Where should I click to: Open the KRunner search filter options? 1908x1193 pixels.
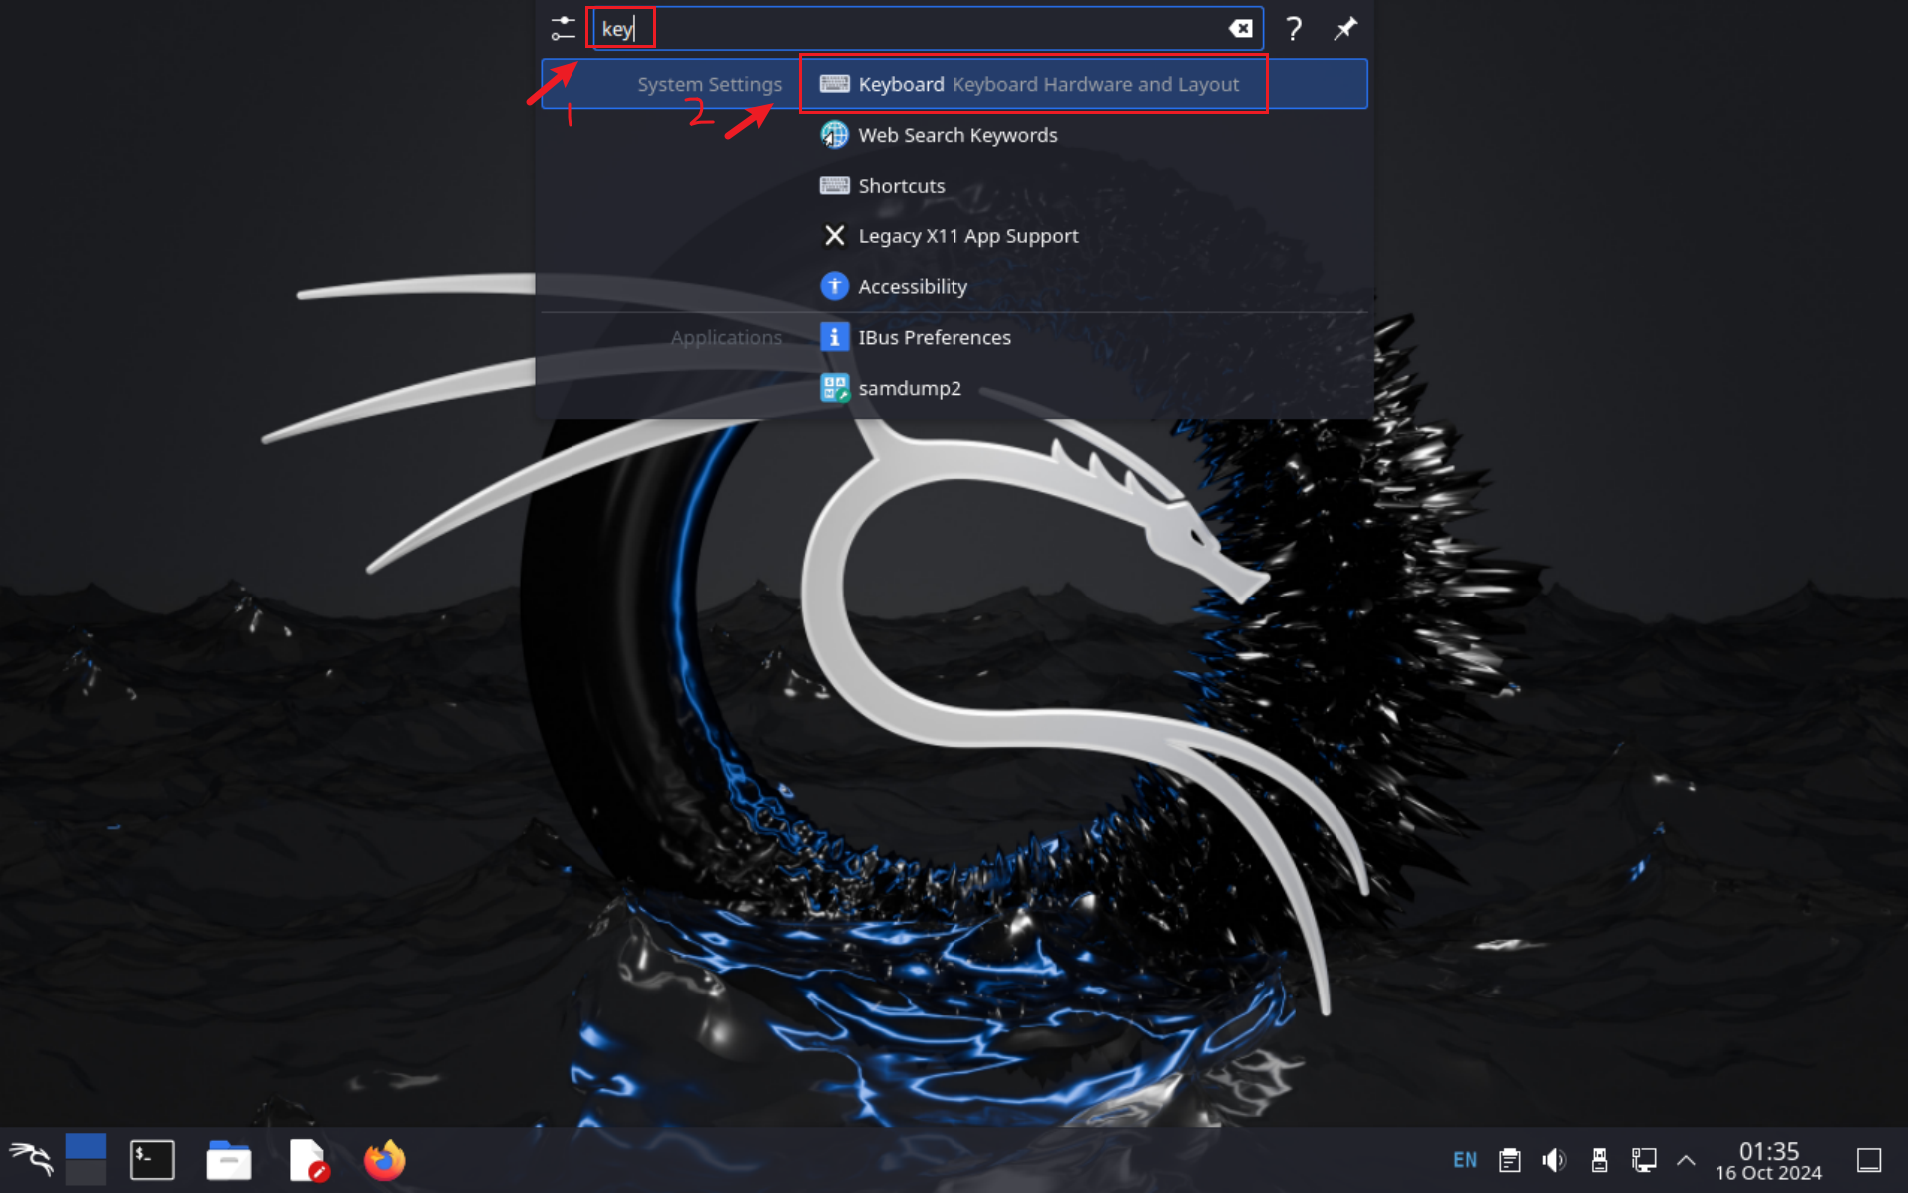pyautogui.click(x=562, y=28)
